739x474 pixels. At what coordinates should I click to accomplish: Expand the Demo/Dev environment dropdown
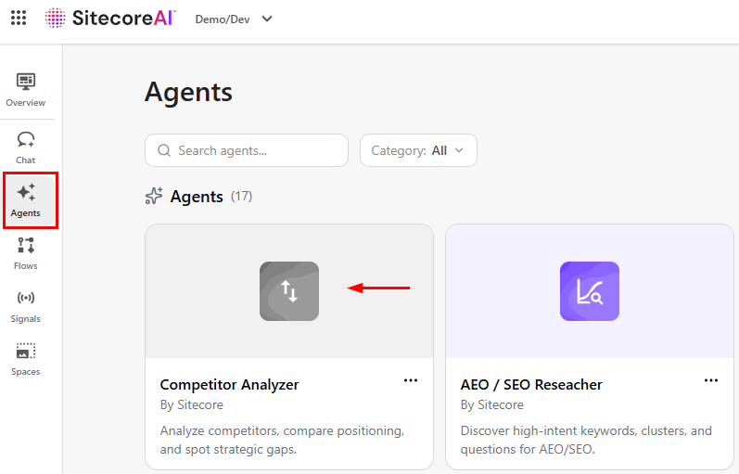[x=235, y=19]
